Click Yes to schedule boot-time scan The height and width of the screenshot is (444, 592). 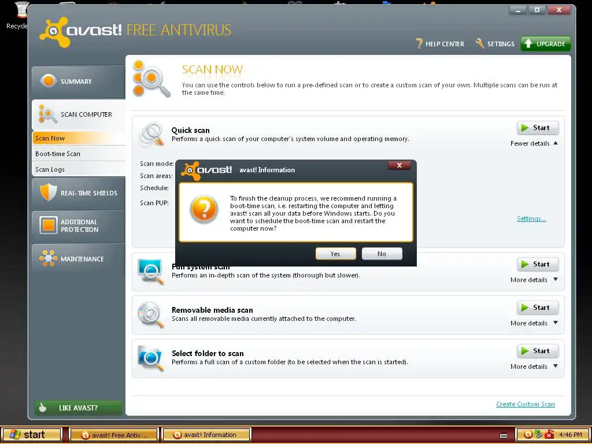(x=336, y=254)
